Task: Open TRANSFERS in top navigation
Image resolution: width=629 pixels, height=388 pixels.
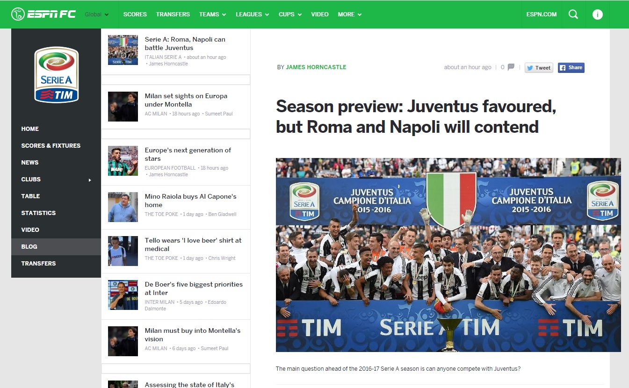Action: point(173,14)
